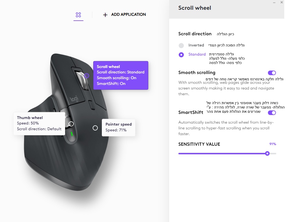This screenshot has width=290, height=222.
Task: Click the green LED button on mouse
Action: click(72, 134)
